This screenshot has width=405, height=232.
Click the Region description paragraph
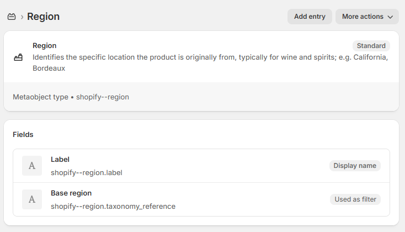point(210,62)
